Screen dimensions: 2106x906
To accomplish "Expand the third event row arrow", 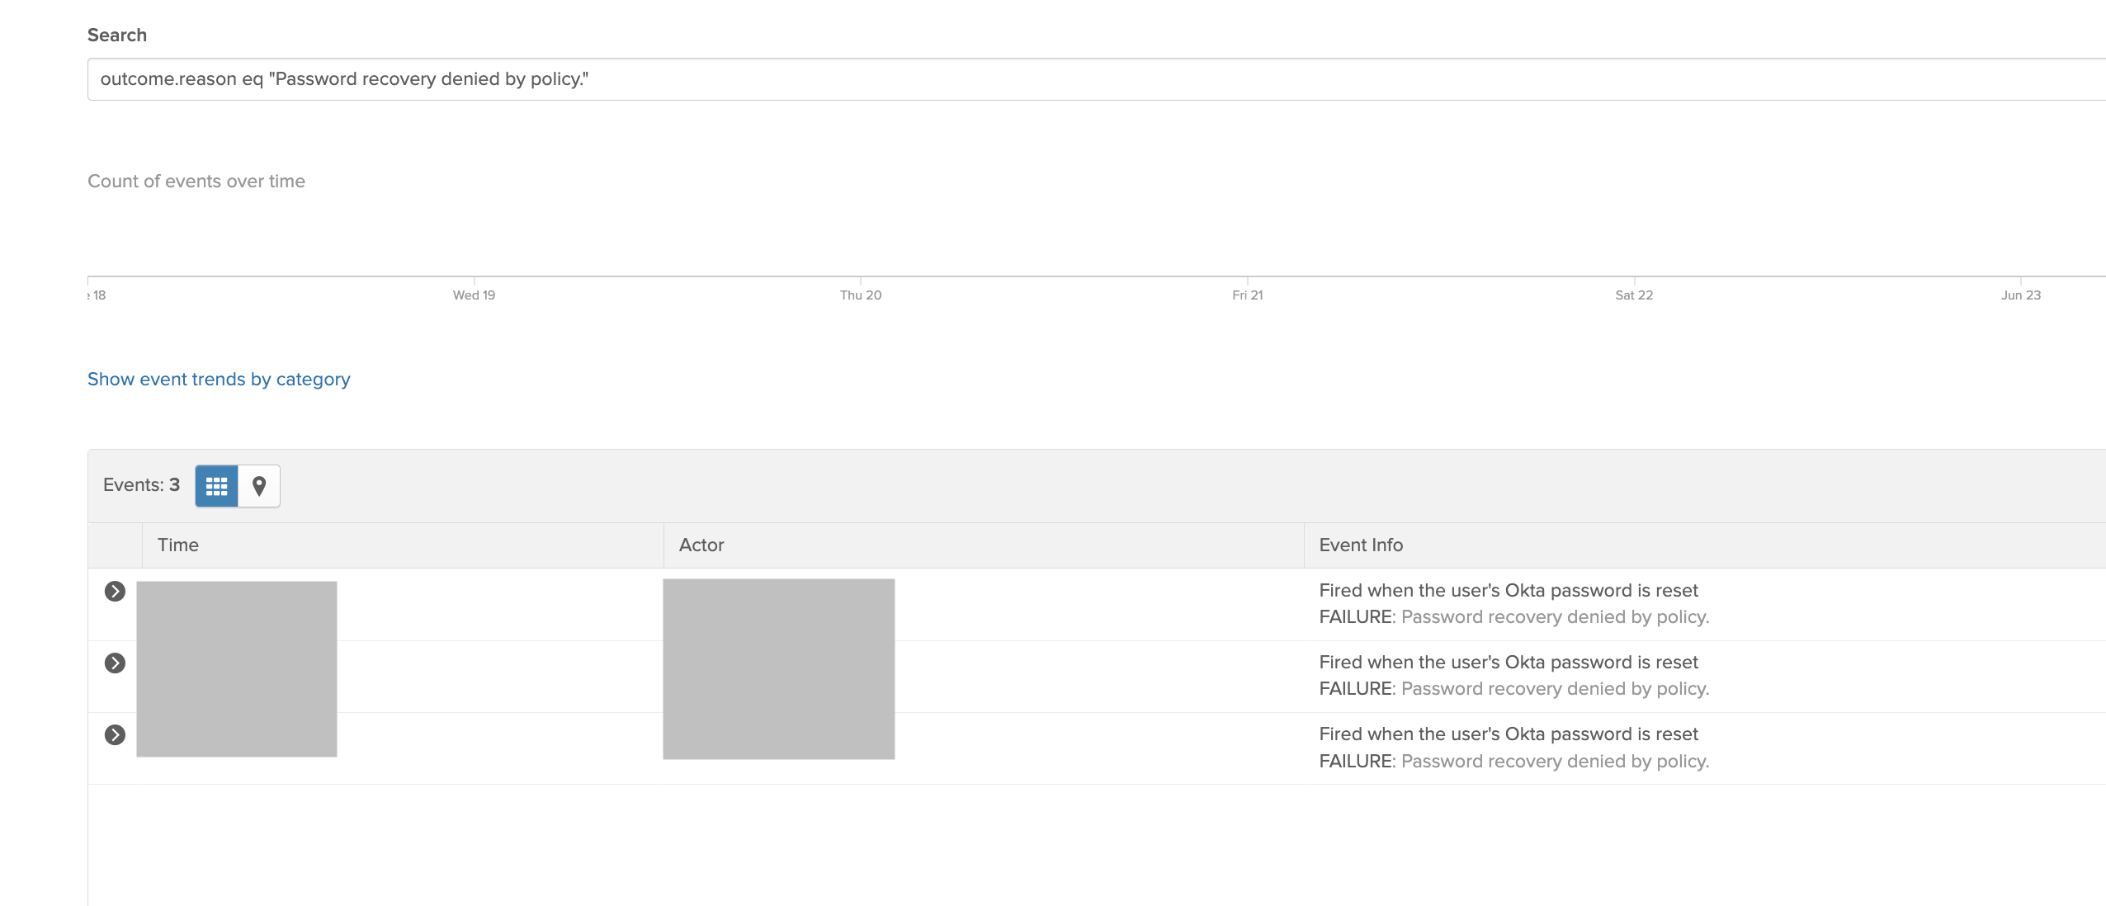I will pos(115,735).
